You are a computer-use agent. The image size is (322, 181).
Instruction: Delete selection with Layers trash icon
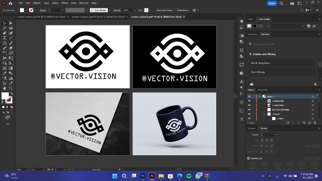[315, 123]
